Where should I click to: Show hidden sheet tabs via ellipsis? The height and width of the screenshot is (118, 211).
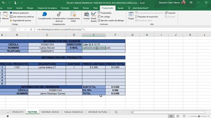[x=8, y=112]
